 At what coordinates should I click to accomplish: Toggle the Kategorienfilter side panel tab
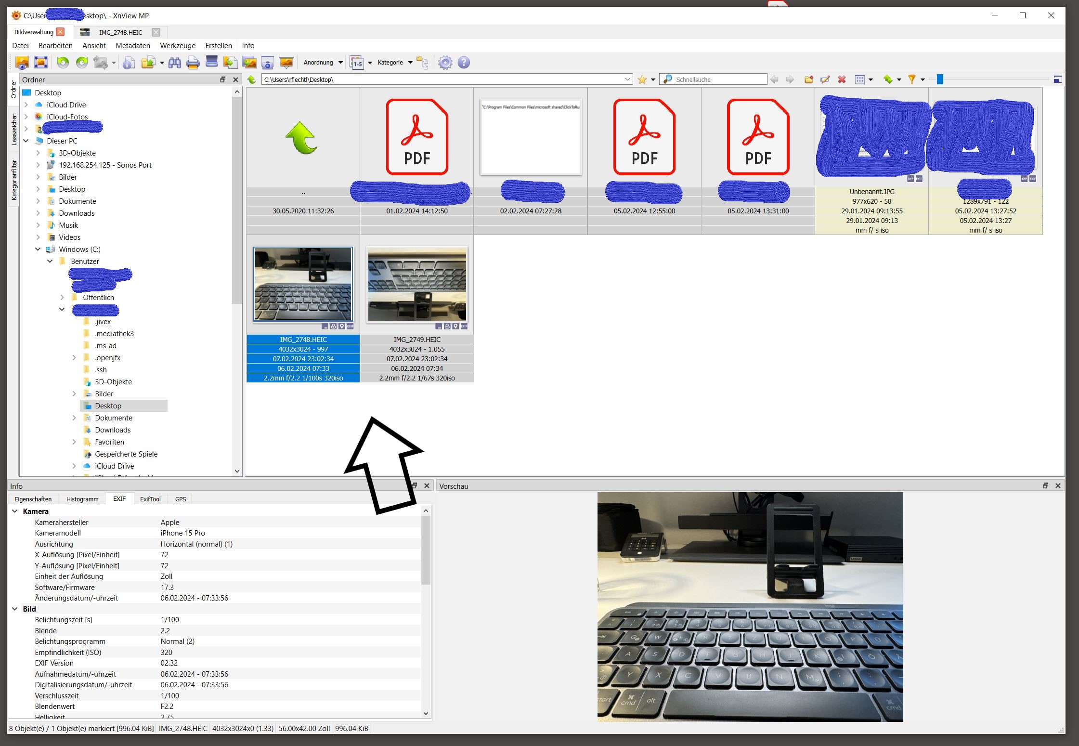[14, 180]
